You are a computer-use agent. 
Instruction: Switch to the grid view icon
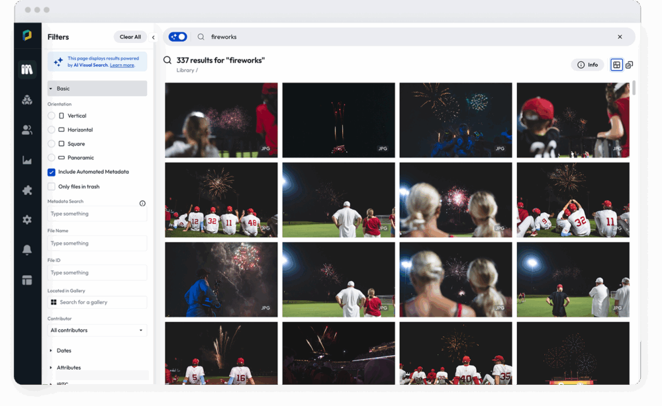[x=616, y=65]
